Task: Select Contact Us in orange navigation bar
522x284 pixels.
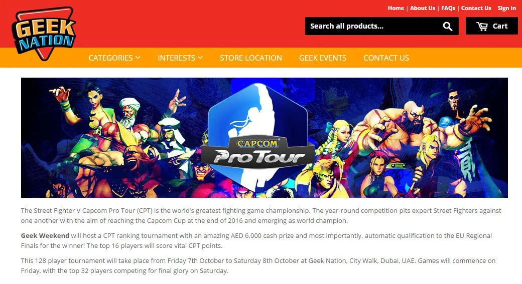Action: (386, 58)
